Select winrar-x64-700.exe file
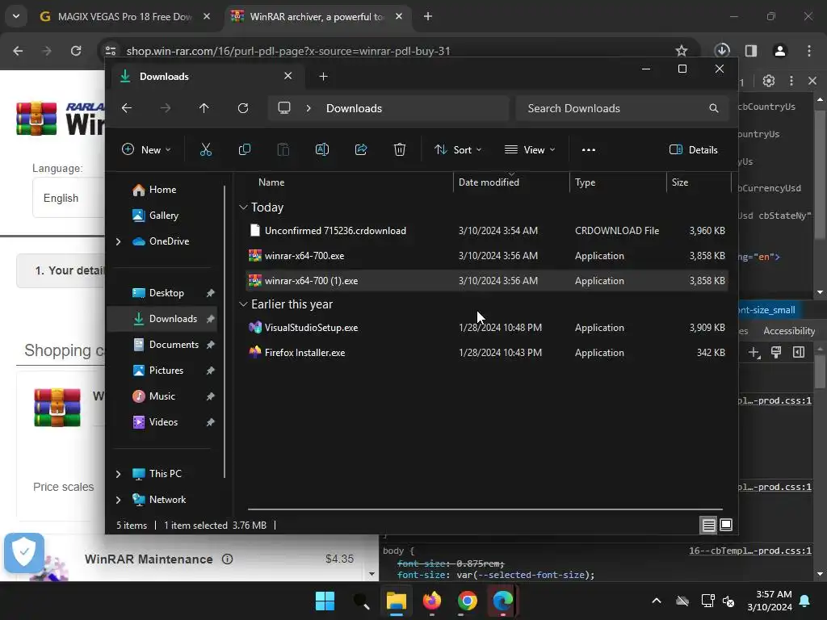Image resolution: width=827 pixels, height=620 pixels. tap(487, 256)
